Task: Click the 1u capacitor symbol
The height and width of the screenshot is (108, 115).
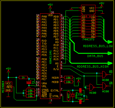Action: [29, 82]
